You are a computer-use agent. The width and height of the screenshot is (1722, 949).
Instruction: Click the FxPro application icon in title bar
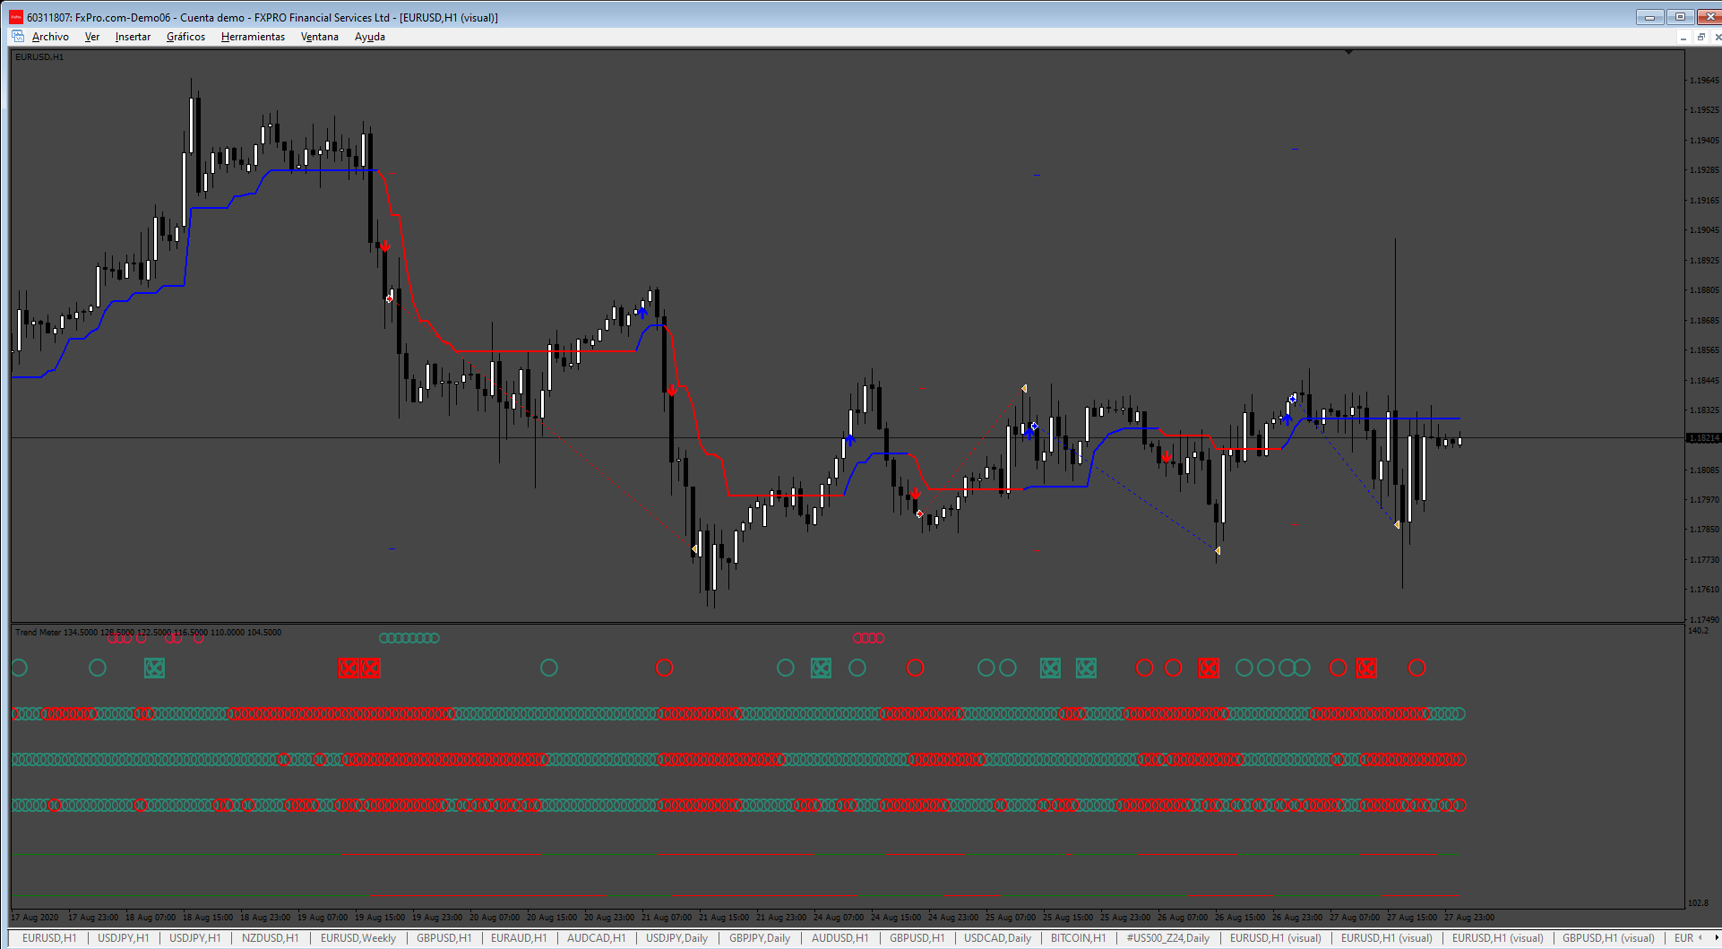(16, 17)
